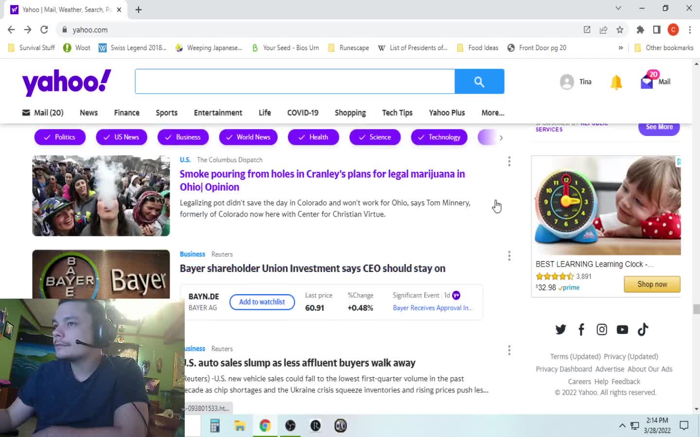Bookmark this page with the star

tap(620, 30)
